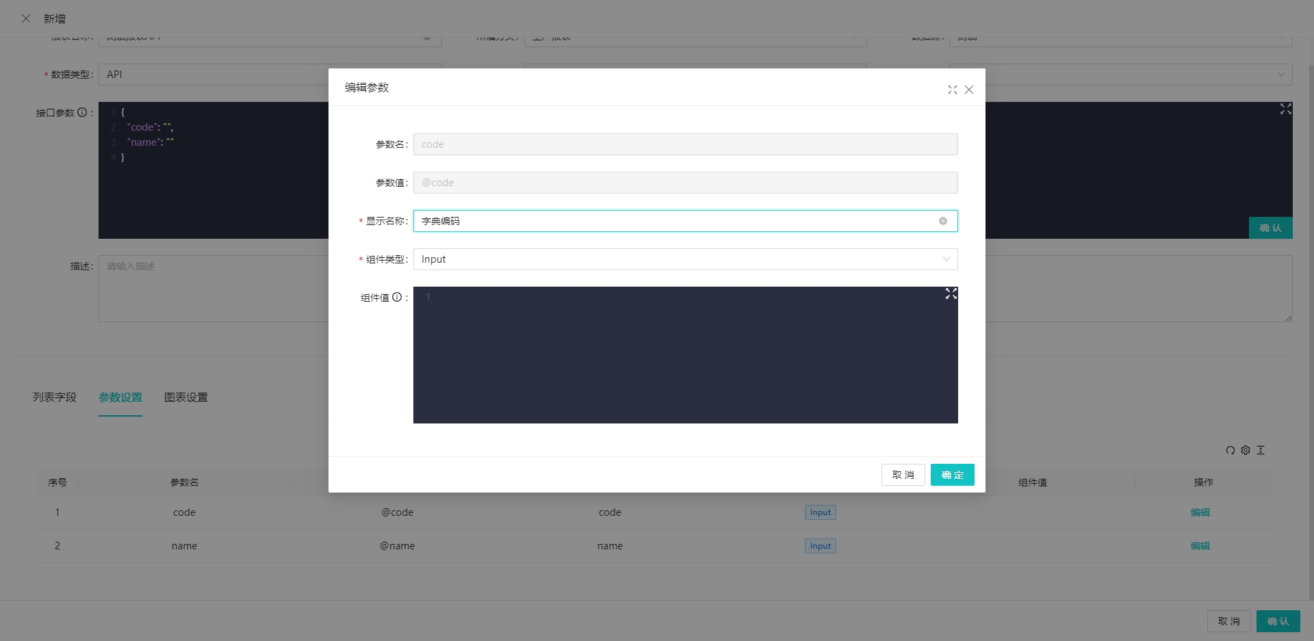Clear the 显示名称 input text

943,221
